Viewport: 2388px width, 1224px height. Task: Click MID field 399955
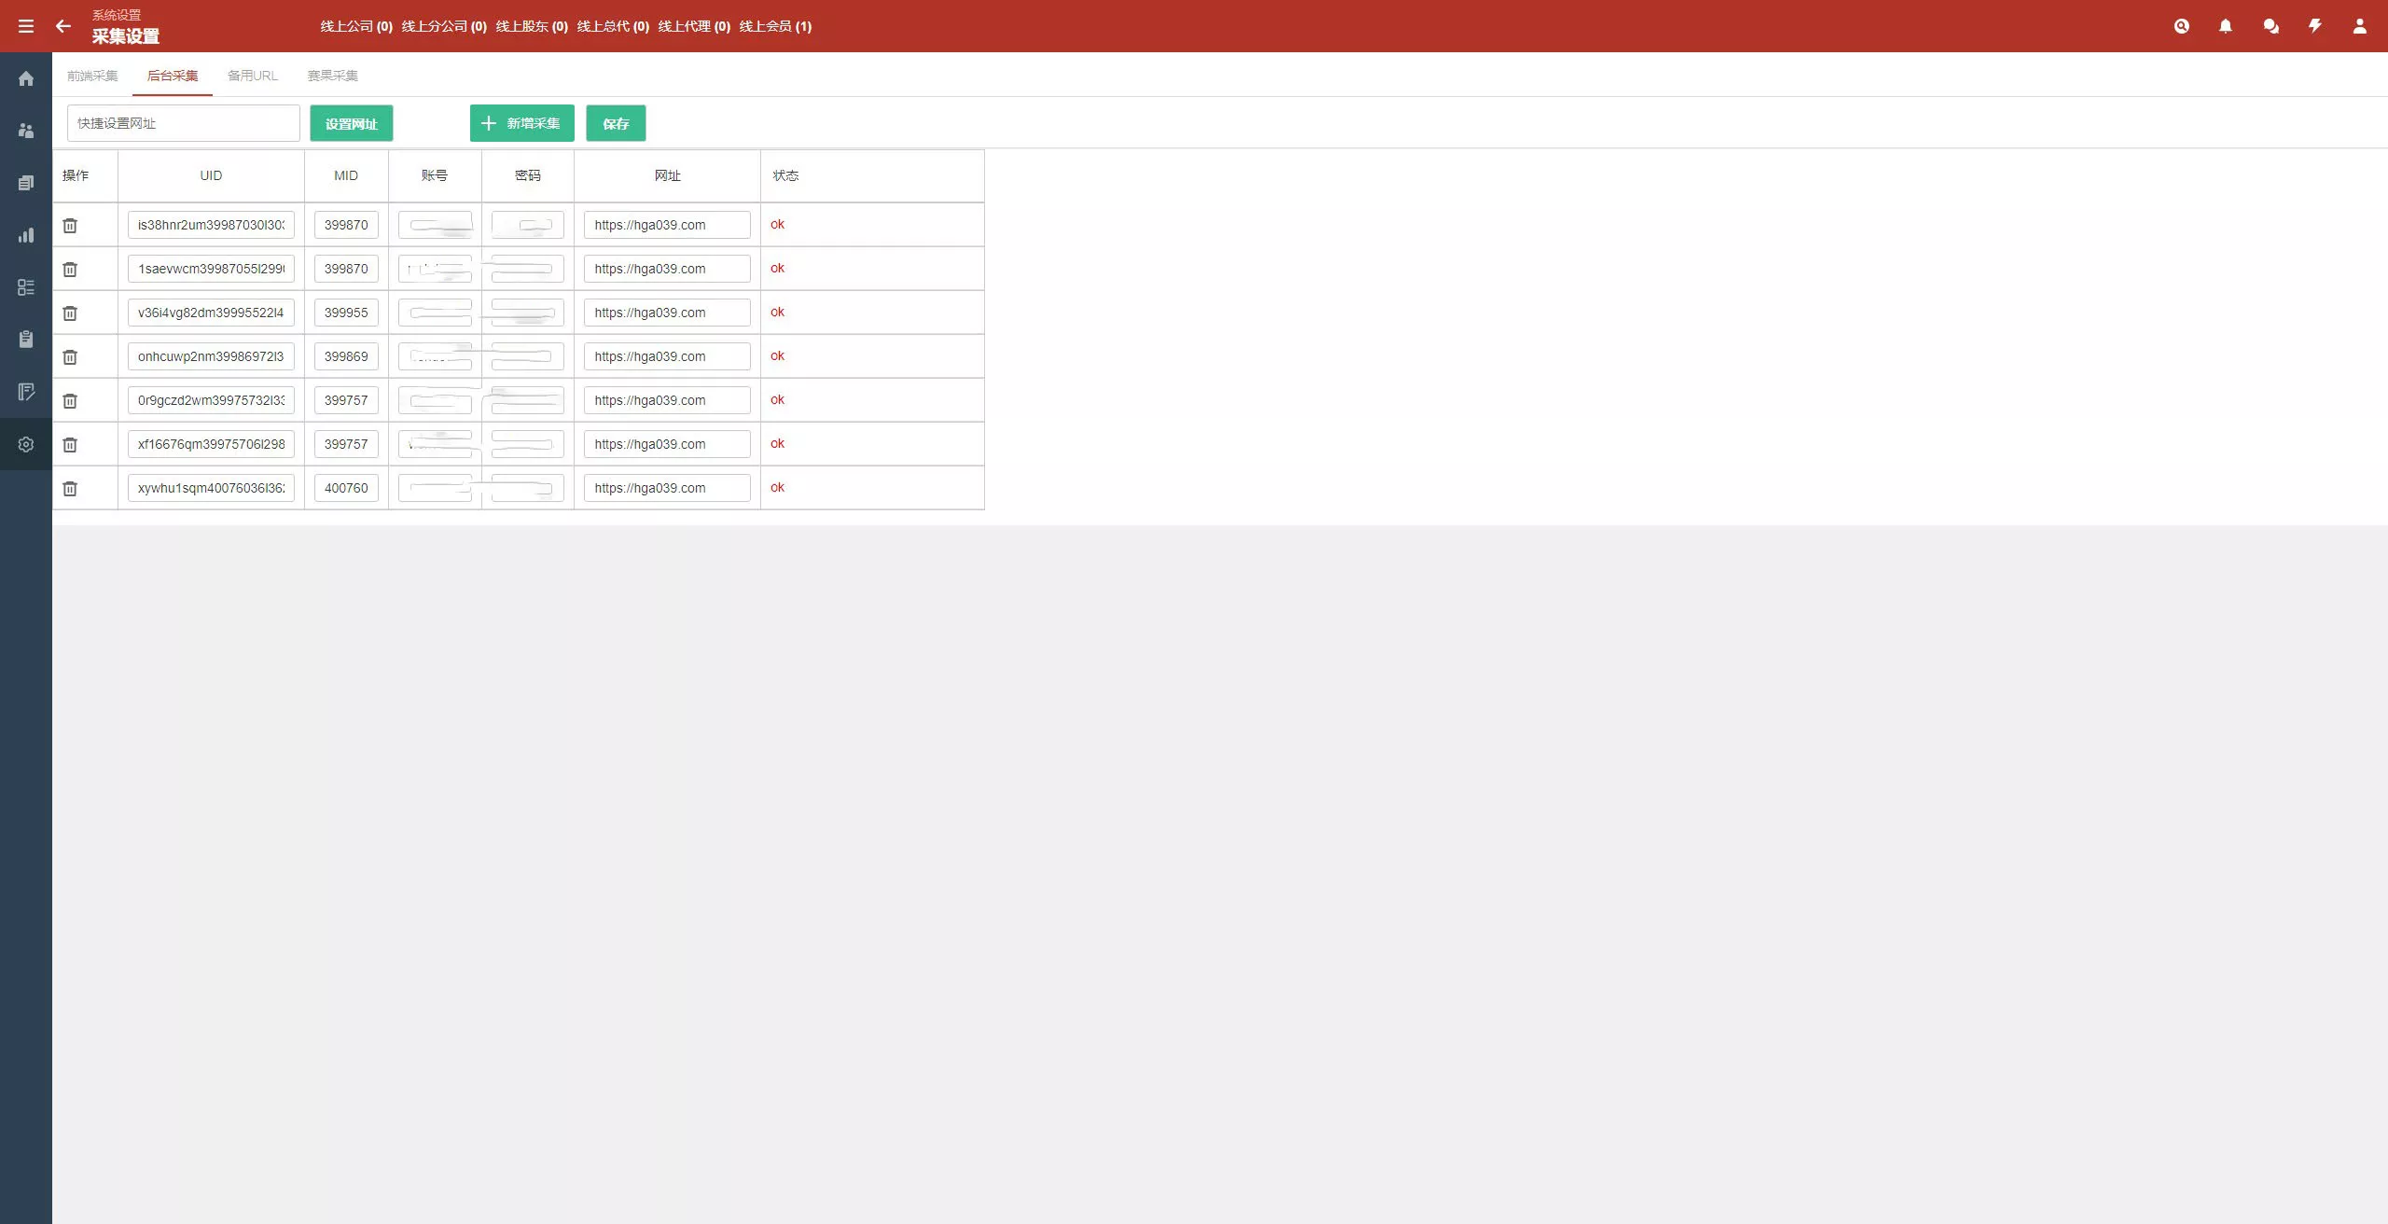pos(346,313)
